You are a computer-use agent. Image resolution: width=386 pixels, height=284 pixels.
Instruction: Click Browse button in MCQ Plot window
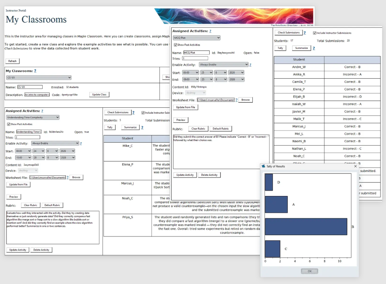click(x=246, y=100)
